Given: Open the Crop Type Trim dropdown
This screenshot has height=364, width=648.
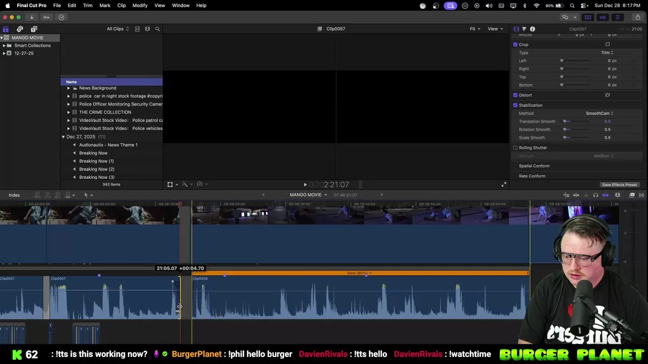Looking at the screenshot, I should (x=607, y=53).
